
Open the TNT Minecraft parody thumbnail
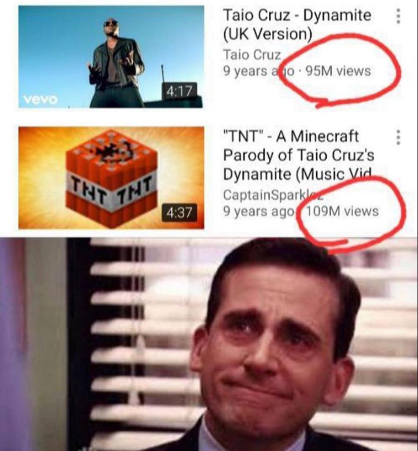111,178
